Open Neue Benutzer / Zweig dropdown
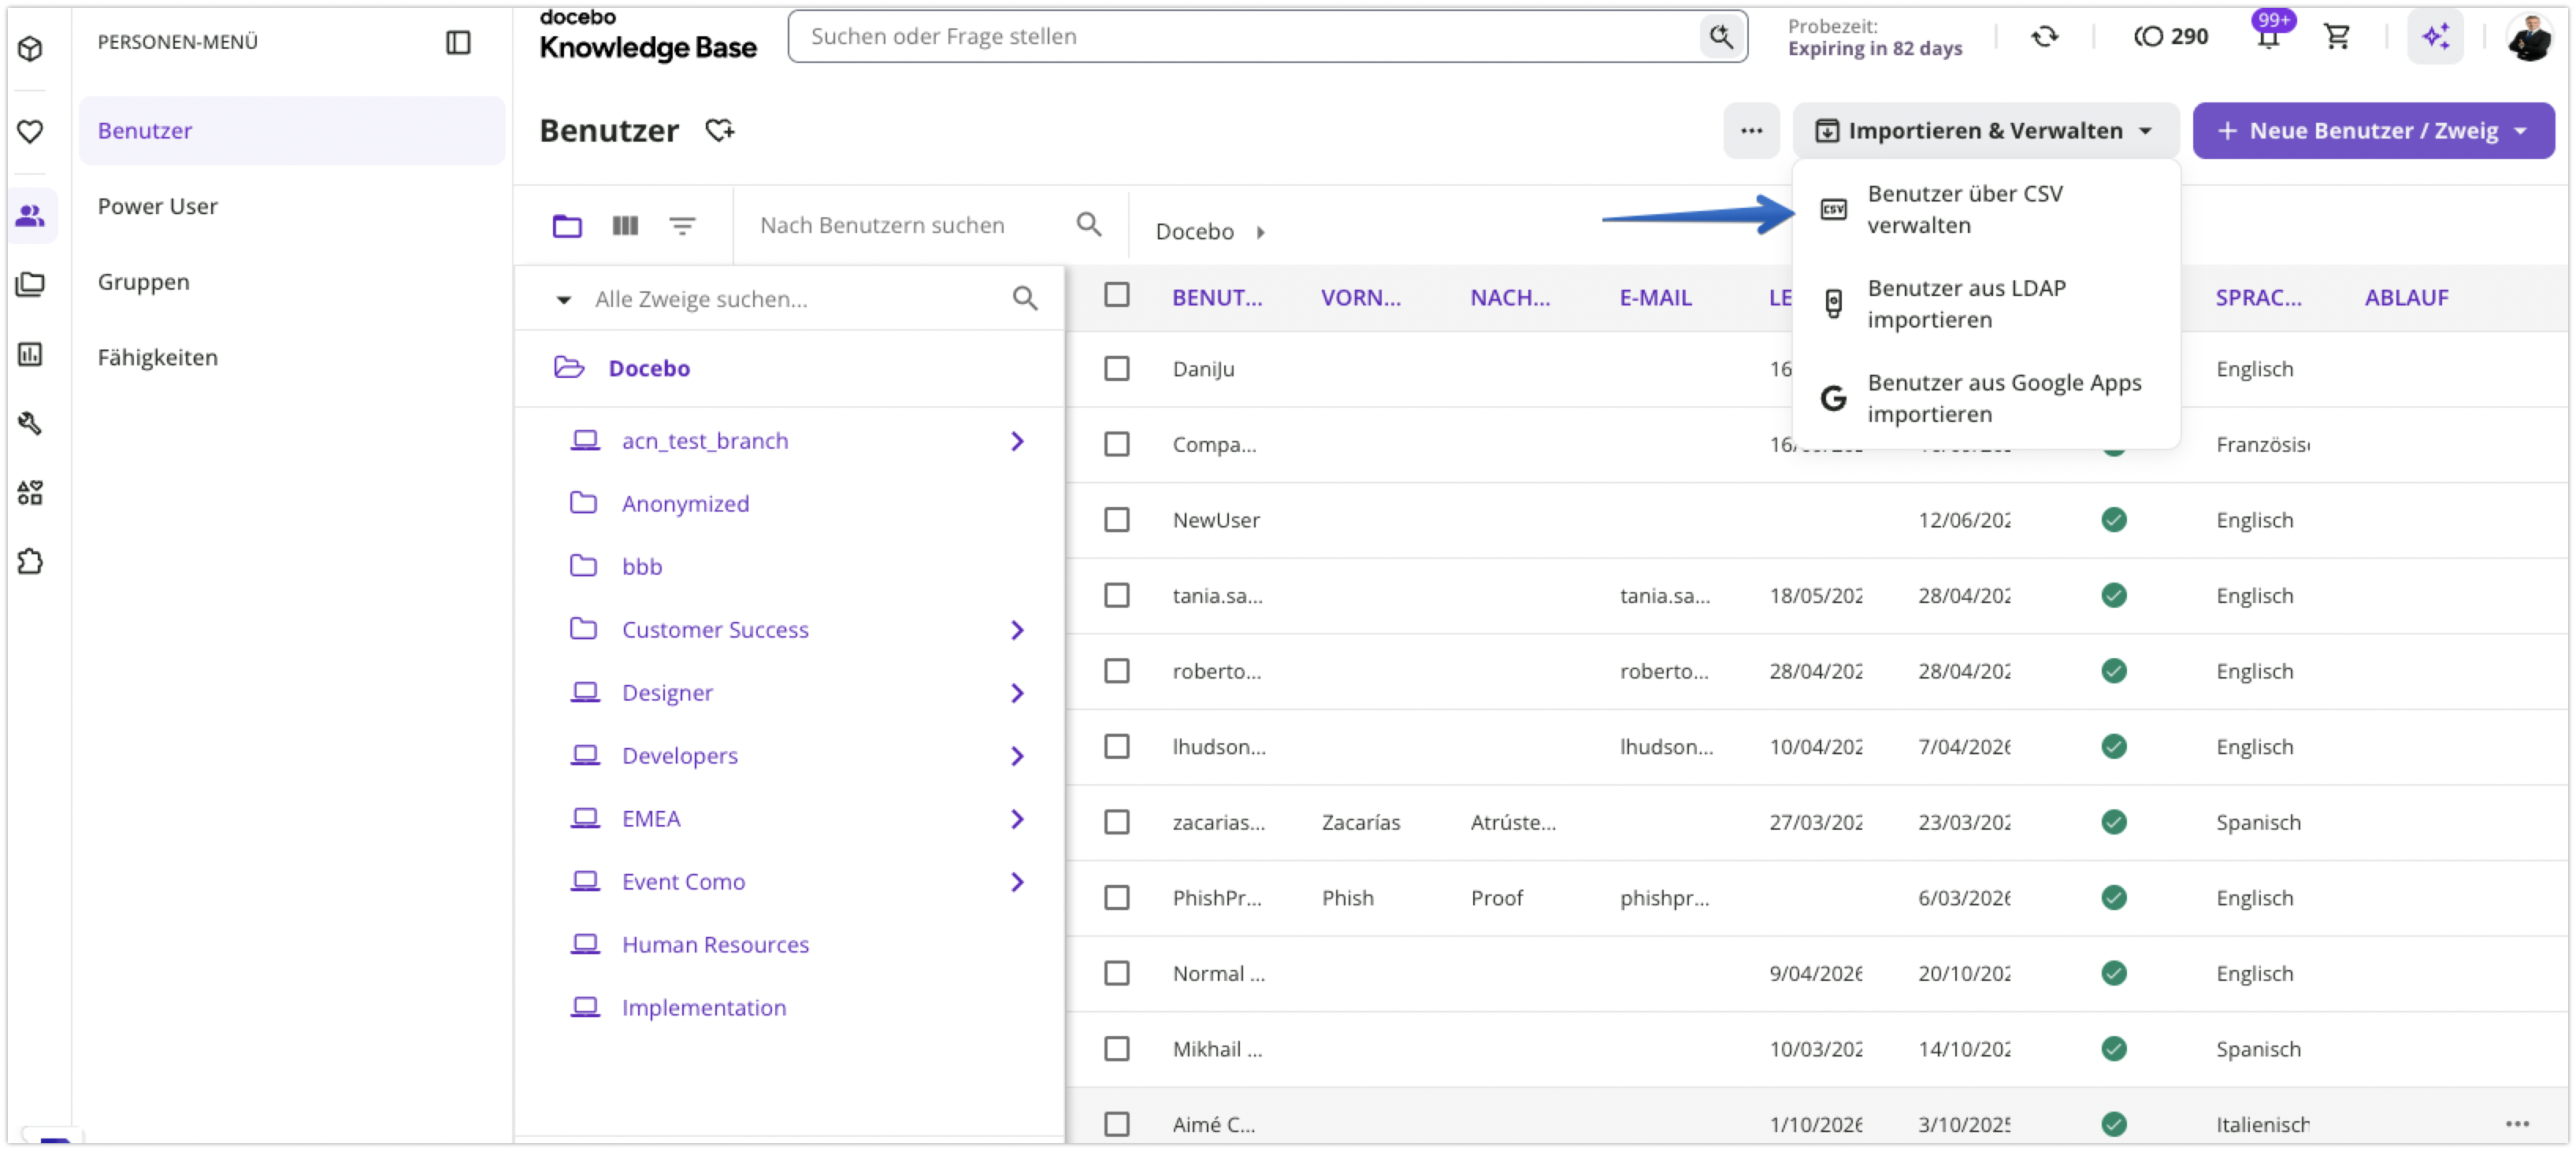The image size is (2576, 1151). coord(2373,130)
